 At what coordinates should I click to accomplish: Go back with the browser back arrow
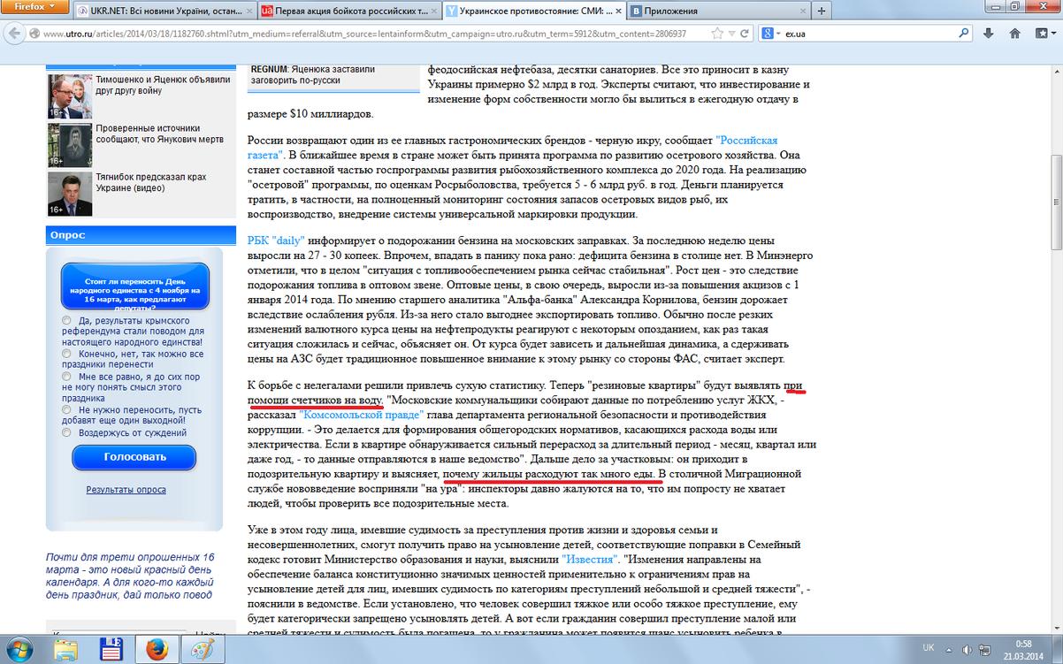(x=16, y=34)
